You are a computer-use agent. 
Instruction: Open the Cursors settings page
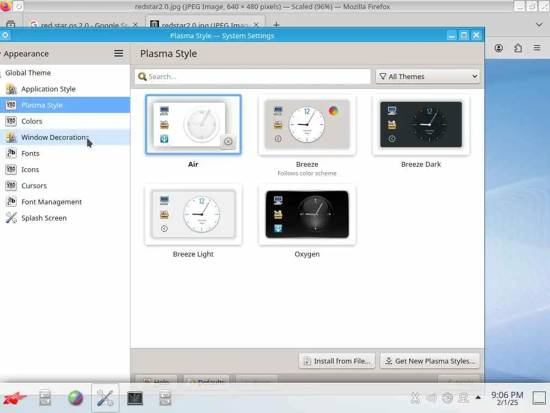click(x=65, y=186)
